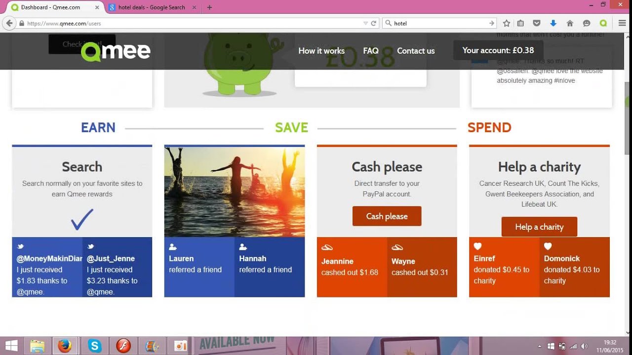Open File Explorer from the taskbar
The image size is (632, 355).
click(38, 346)
